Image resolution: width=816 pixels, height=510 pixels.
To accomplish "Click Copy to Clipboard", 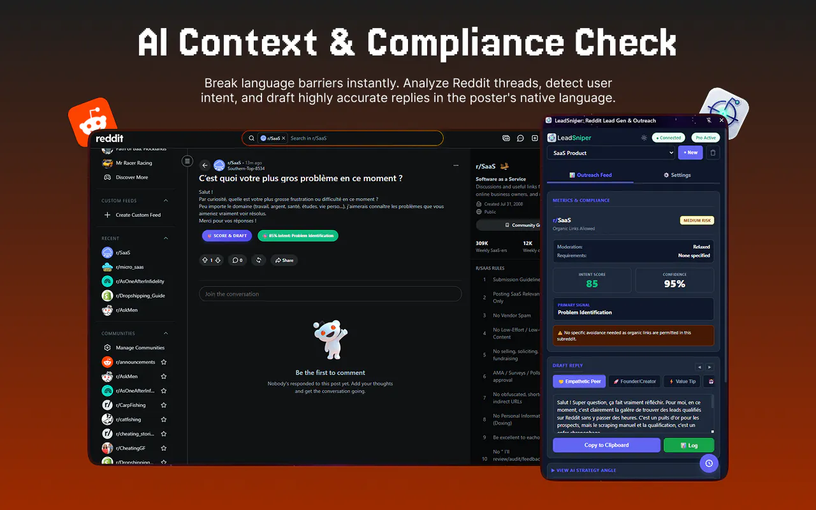I will click(606, 445).
